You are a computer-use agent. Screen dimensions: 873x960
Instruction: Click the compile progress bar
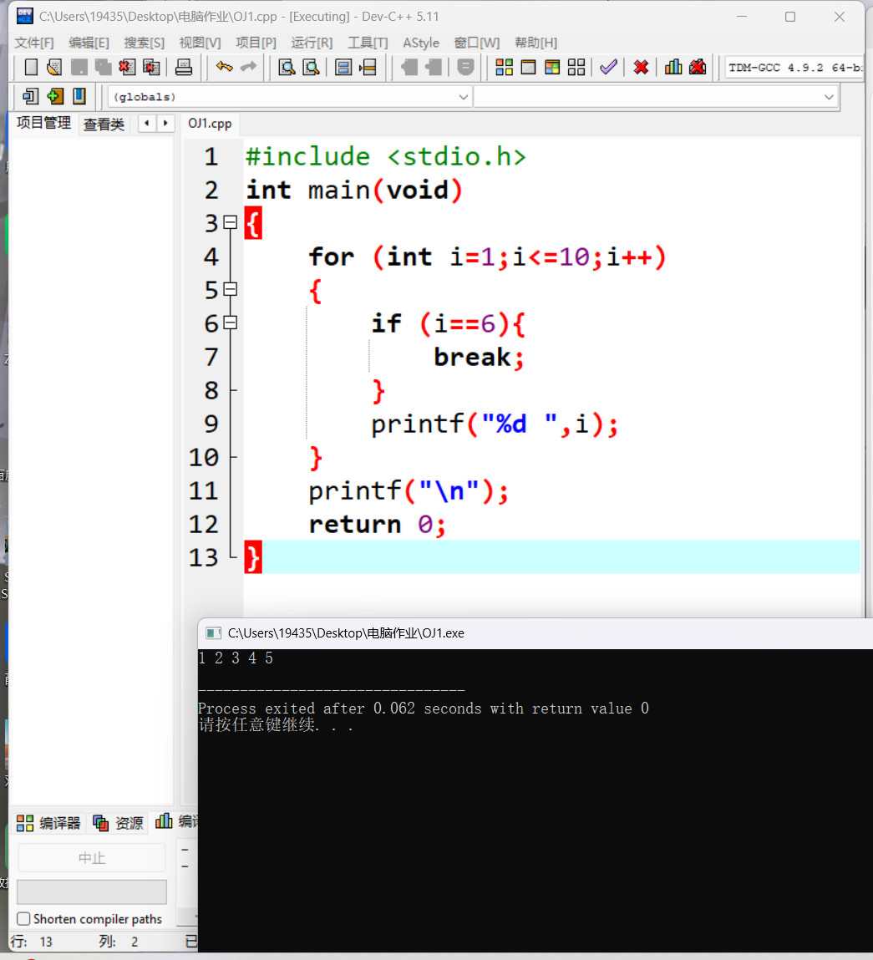coord(92,892)
